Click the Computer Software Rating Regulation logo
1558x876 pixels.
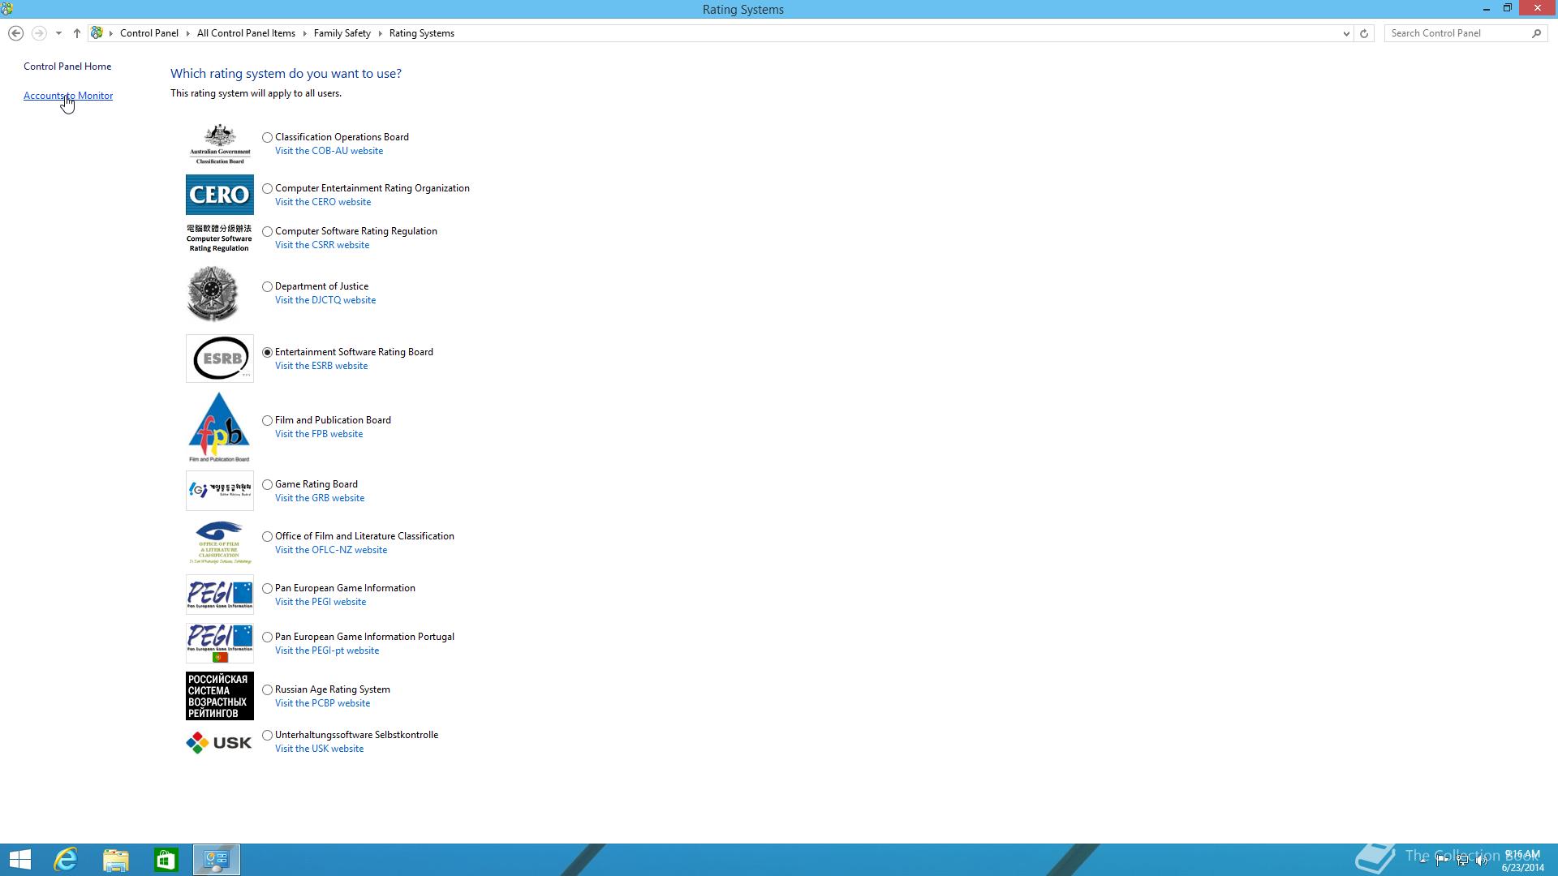219,238
